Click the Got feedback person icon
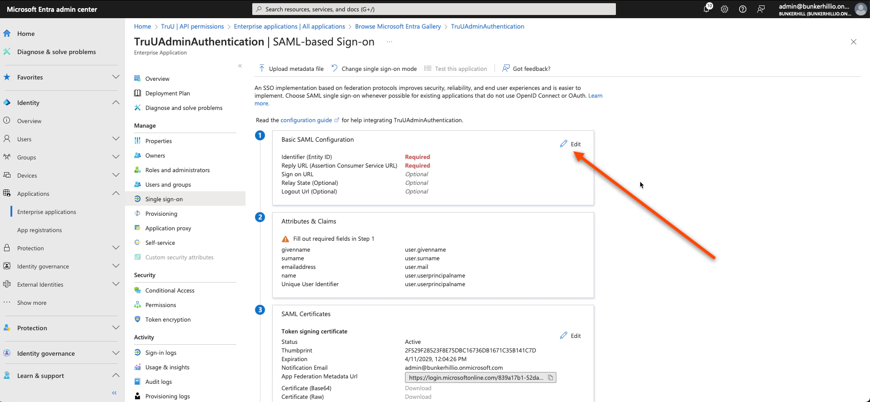 click(505, 69)
